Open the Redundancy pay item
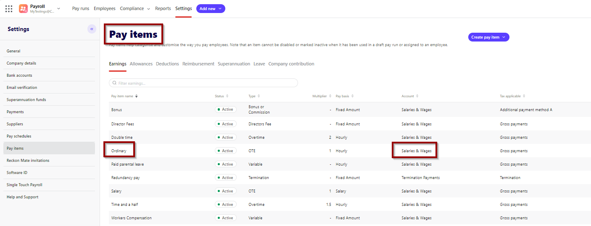Viewport: 591px width, 226px height. coord(126,178)
